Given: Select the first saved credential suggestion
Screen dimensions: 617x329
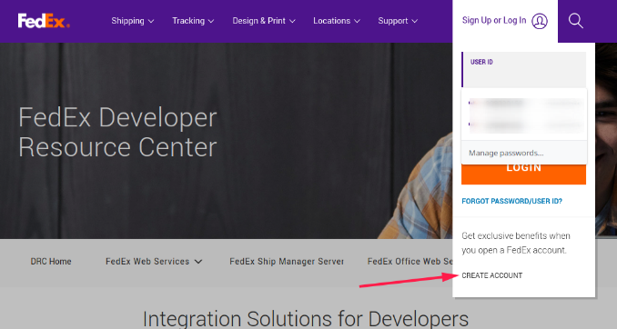Looking at the screenshot, I should 524,104.
